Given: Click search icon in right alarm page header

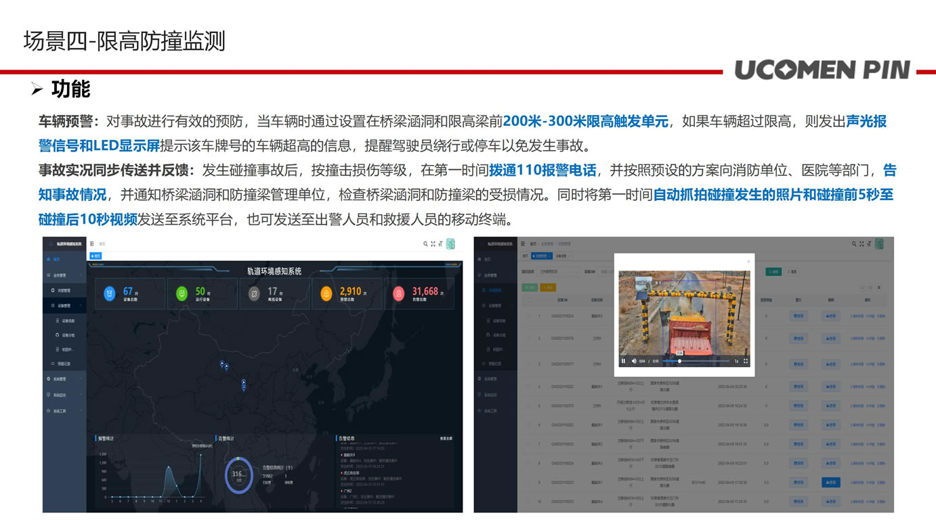Looking at the screenshot, I should pos(855,243).
